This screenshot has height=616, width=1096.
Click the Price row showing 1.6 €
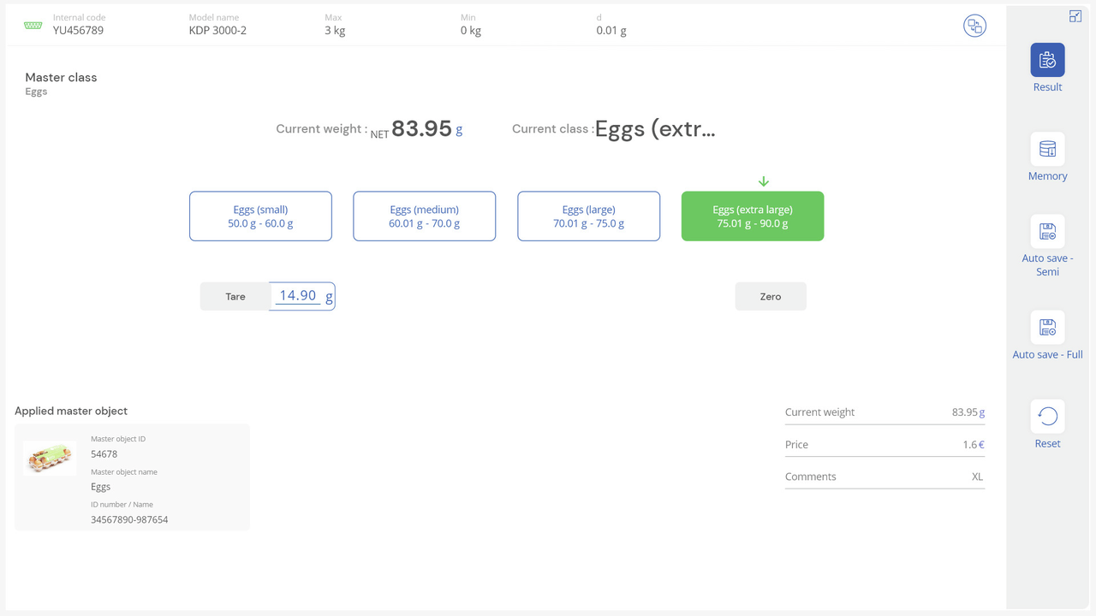pyautogui.click(x=885, y=444)
